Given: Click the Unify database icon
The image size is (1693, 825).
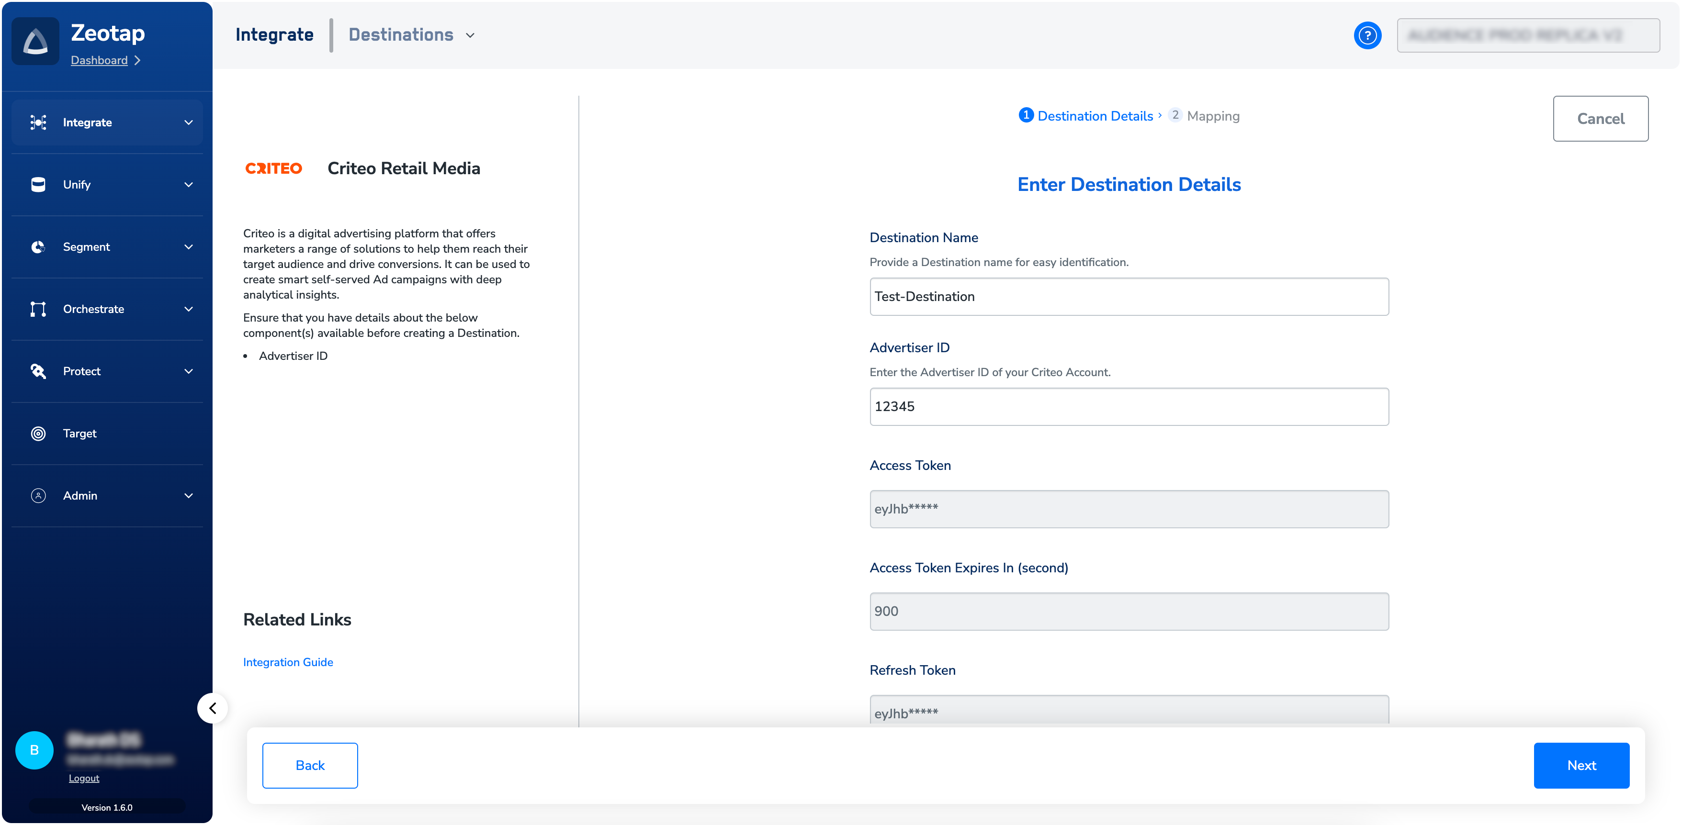Looking at the screenshot, I should click(38, 185).
